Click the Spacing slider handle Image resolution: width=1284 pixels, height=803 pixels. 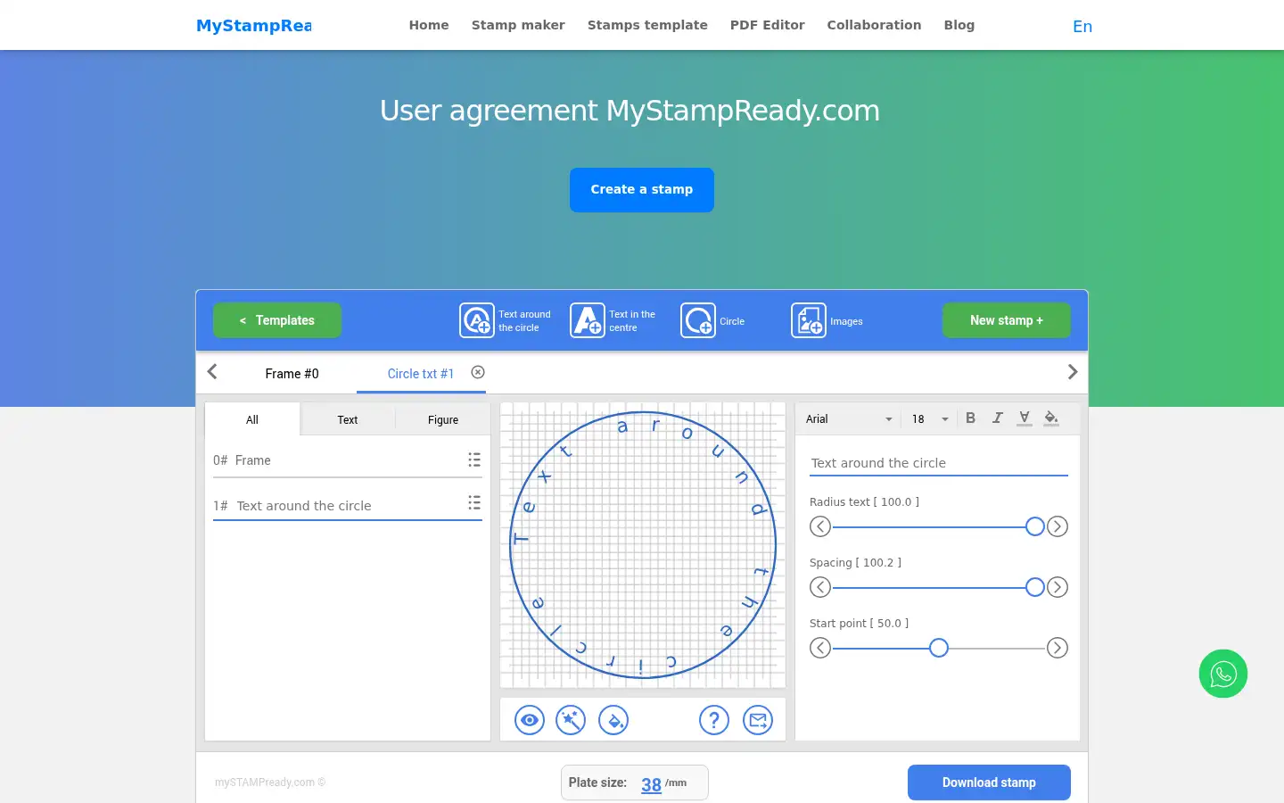(x=1035, y=587)
